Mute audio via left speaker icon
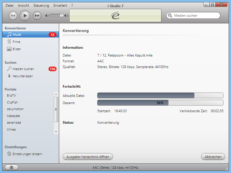Image resolution: width=231 pixels, height=173 pixels. (x=47, y=16)
